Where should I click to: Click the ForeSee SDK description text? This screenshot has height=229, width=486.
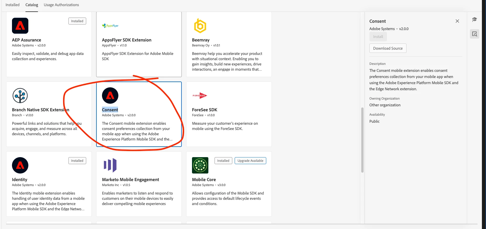(x=225, y=126)
